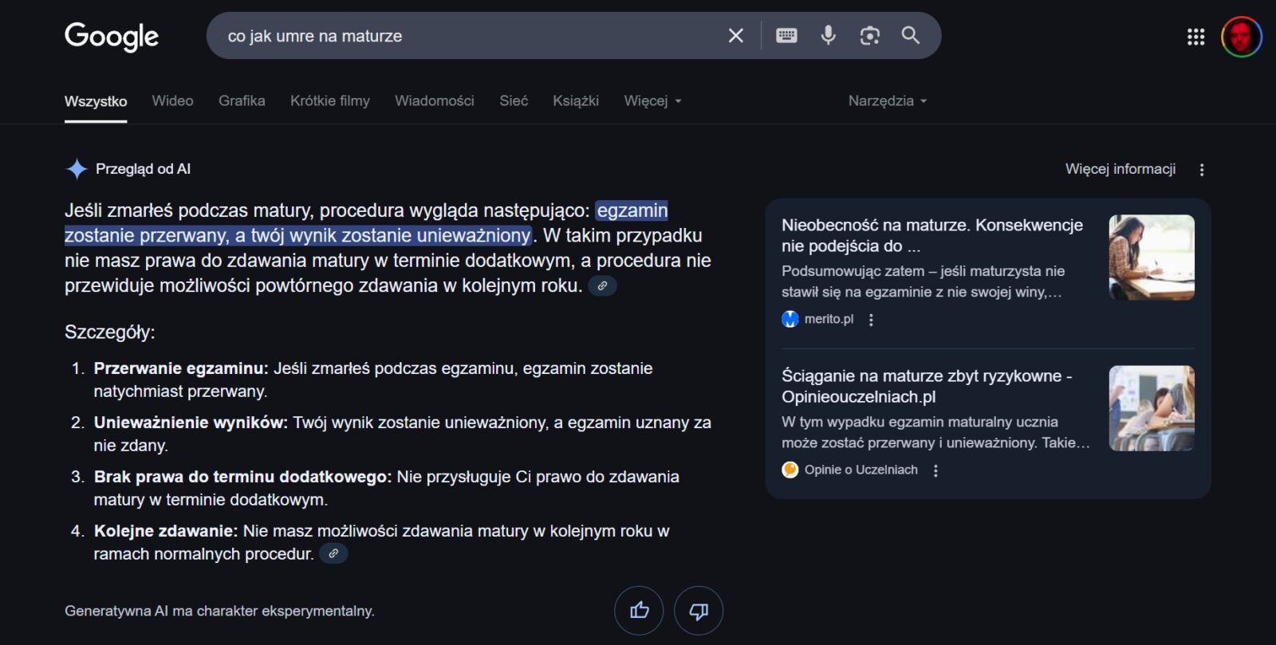
Task: Open 'Nieobecność na maturze' article title
Action: point(932,235)
